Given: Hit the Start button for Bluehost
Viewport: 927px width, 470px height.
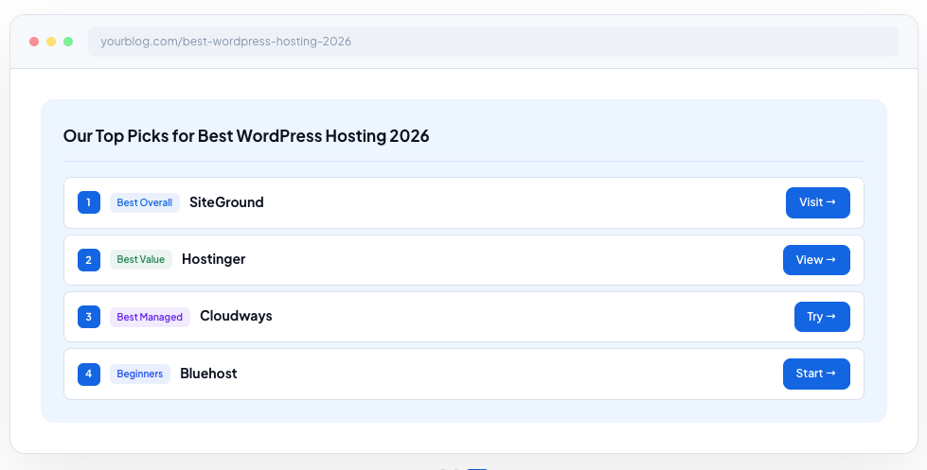Looking at the screenshot, I should point(815,374).
